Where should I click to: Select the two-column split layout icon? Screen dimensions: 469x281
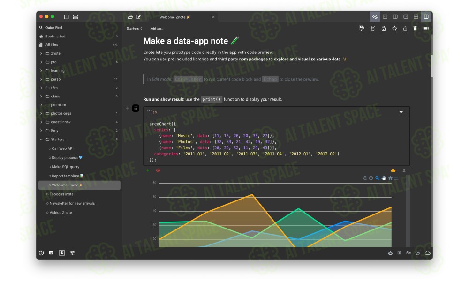pos(395,17)
